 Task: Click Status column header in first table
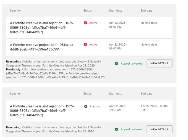87,10
